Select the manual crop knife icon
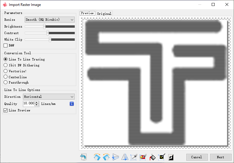The height and width of the screenshot is (163, 234). 134,157
